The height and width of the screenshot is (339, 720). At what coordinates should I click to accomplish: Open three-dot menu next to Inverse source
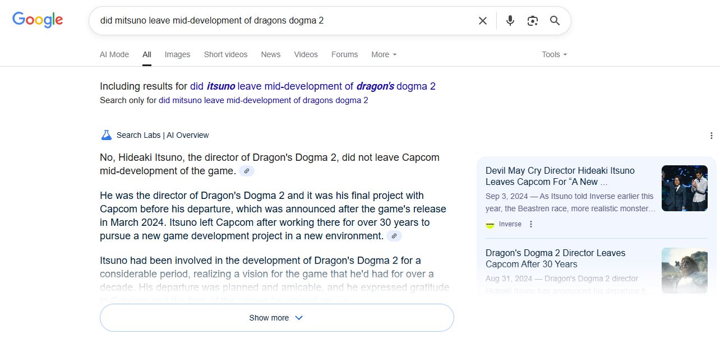tap(531, 224)
